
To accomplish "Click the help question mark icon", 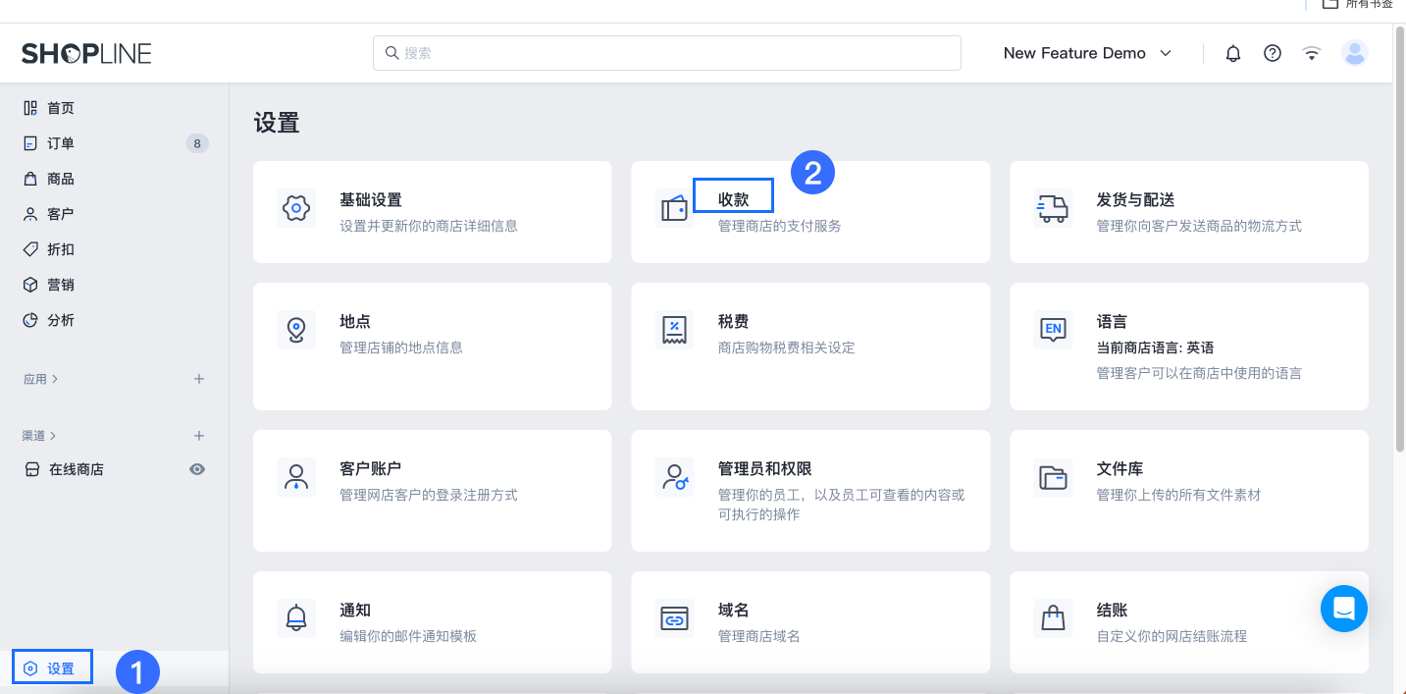I will coord(1272,53).
